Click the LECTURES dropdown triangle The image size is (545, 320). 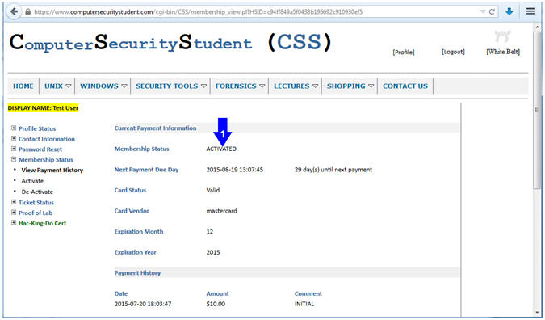(x=315, y=86)
